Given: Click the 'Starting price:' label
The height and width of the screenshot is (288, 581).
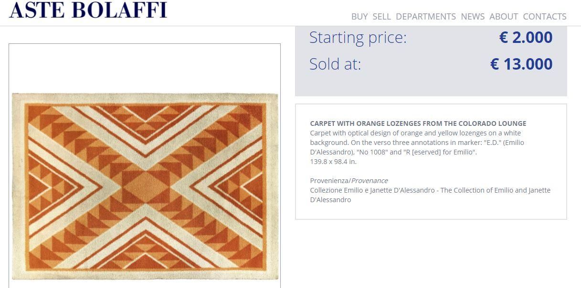Looking at the screenshot, I should click(358, 37).
